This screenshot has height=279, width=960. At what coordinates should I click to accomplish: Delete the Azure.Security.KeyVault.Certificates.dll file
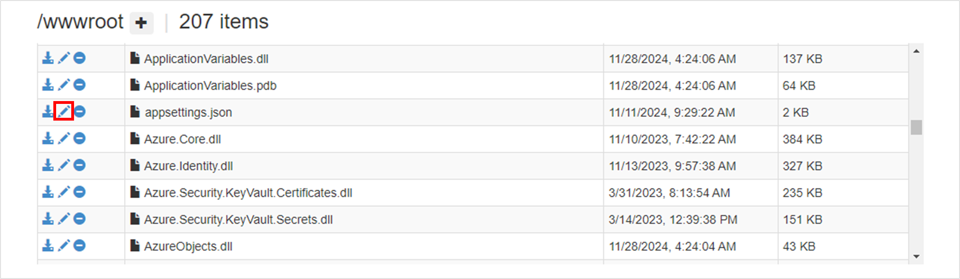(80, 192)
